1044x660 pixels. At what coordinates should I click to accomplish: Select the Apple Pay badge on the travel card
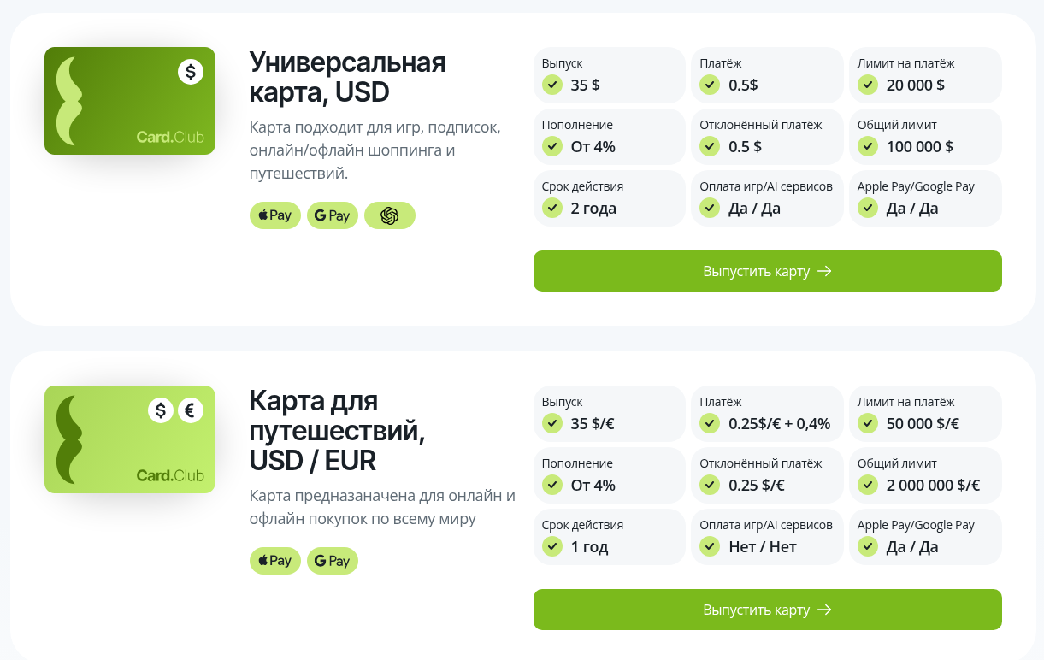pyautogui.click(x=274, y=561)
